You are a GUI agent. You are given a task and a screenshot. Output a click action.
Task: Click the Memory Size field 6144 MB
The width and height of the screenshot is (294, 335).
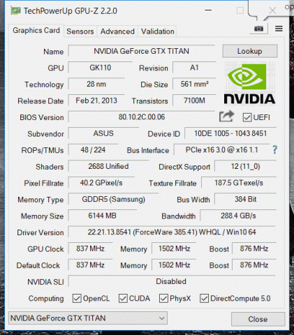103,216
